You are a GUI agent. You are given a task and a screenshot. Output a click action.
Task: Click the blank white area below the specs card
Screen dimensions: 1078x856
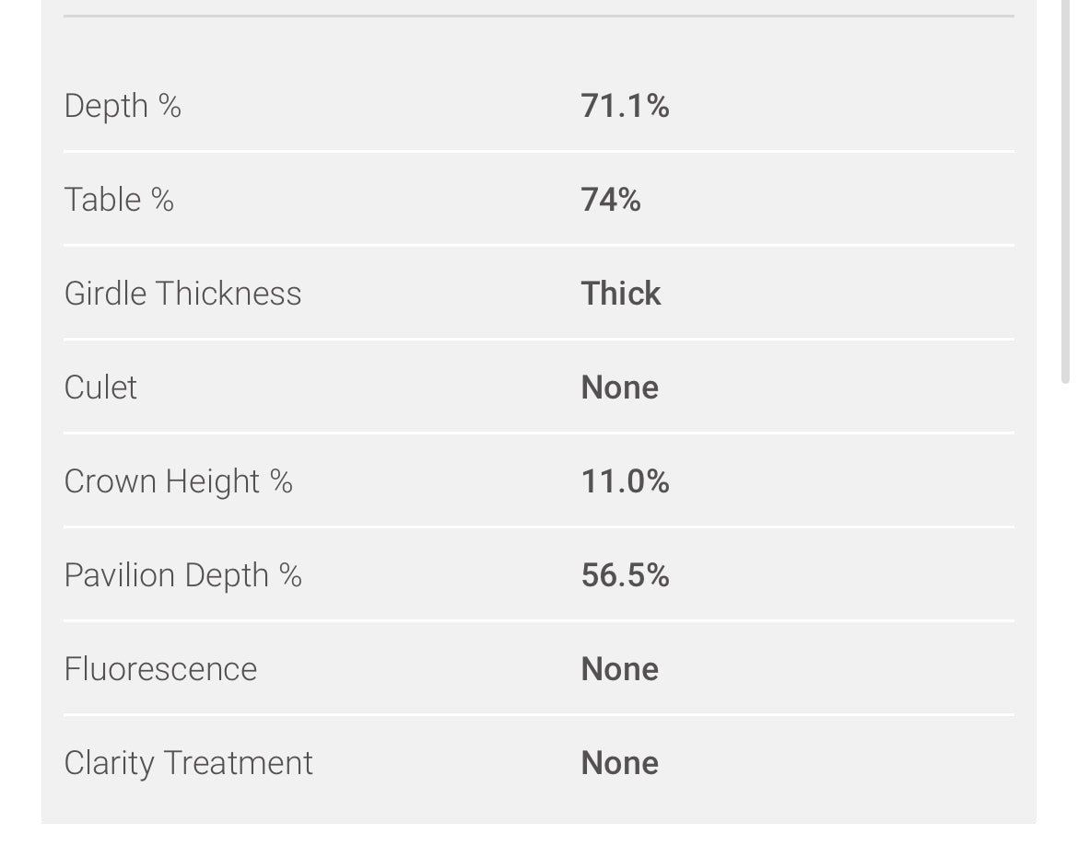click(x=538, y=839)
